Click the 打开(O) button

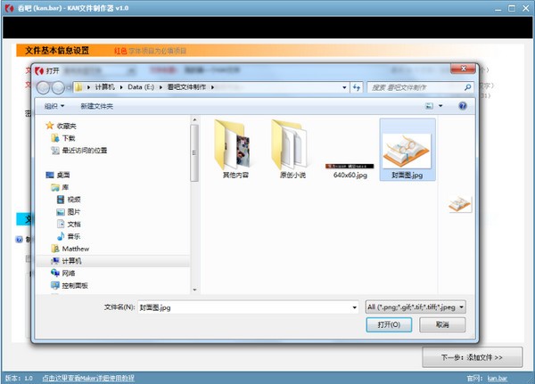click(x=389, y=324)
